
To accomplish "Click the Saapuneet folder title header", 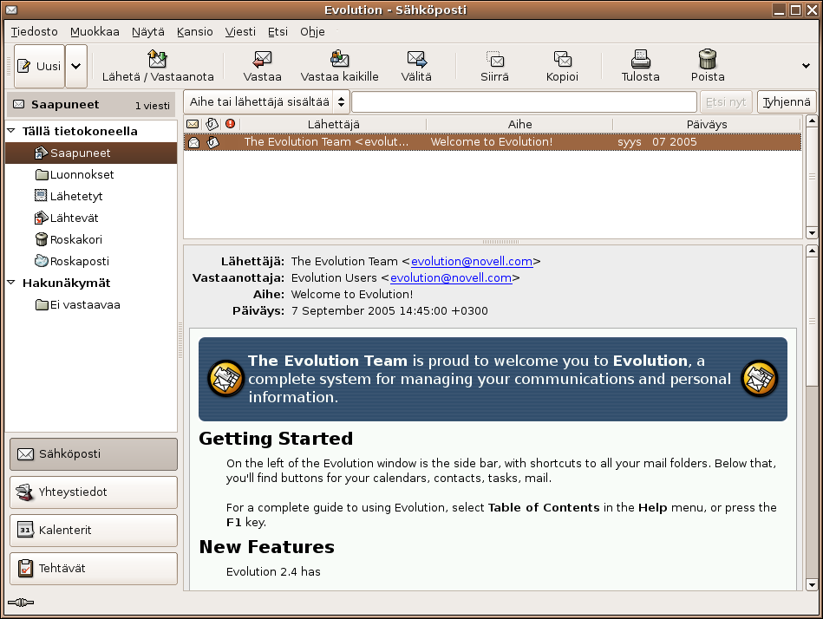I will pyautogui.click(x=92, y=104).
